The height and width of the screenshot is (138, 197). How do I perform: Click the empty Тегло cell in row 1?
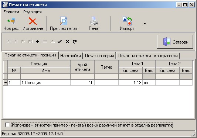[106, 83]
